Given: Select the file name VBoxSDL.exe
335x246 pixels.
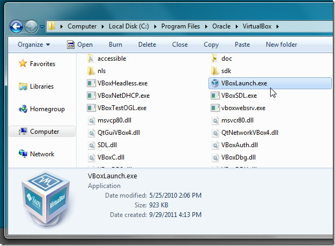Looking at the screenshot, I should (x=239, y=96).
